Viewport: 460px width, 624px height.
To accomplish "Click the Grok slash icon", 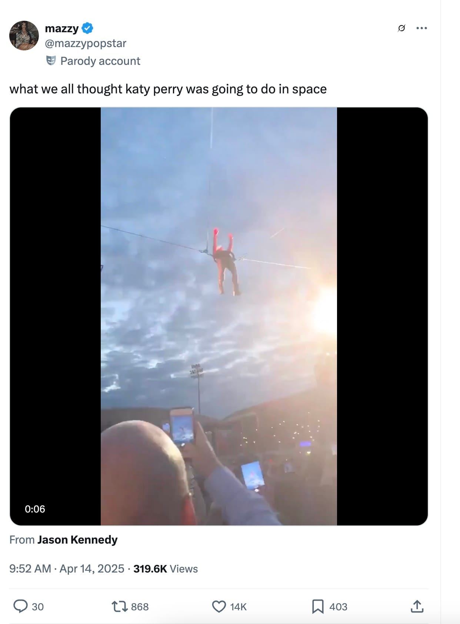I will [x=401, y=28].
